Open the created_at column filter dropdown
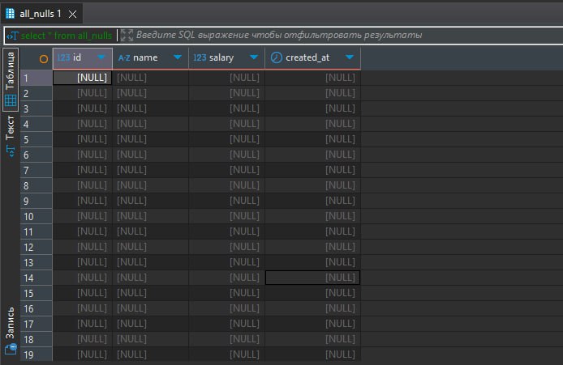 click(350, 57)
